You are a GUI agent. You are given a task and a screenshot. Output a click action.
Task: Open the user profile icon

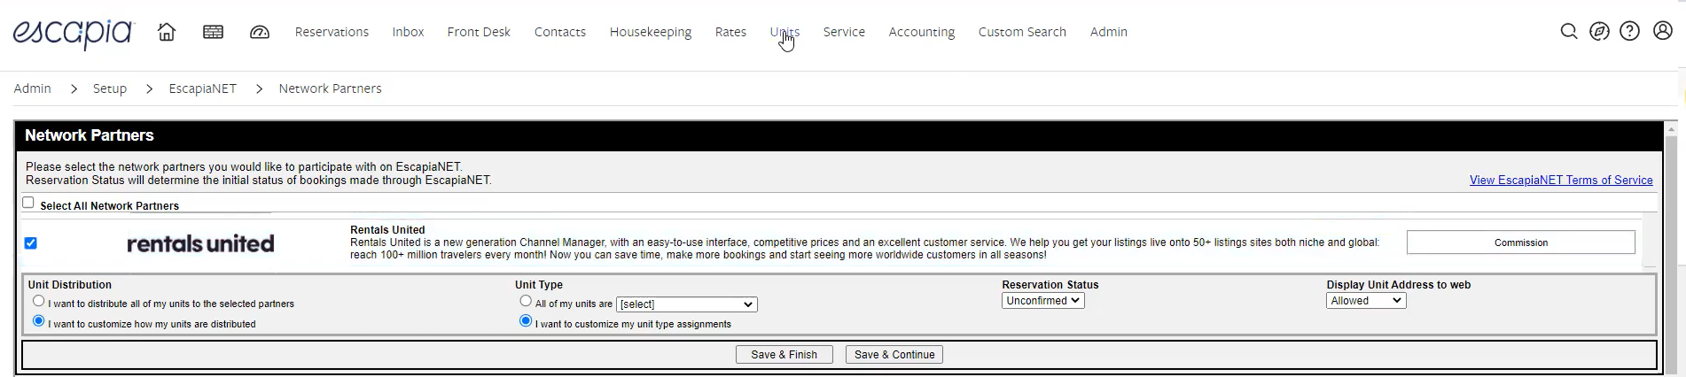1663,31
